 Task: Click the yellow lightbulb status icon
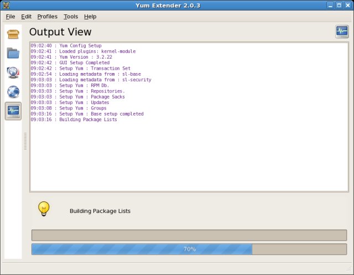44,209
